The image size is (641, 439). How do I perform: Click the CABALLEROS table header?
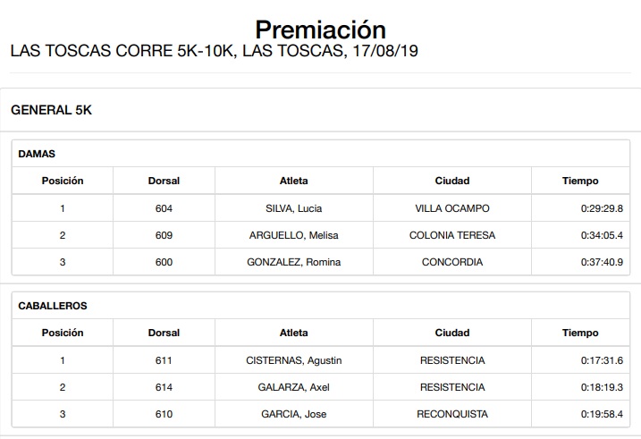53,306
